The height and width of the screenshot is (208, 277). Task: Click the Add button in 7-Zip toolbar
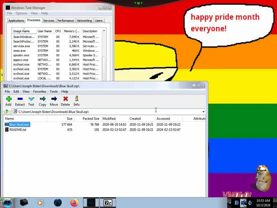pyautogui.click(x=8, y=101)
